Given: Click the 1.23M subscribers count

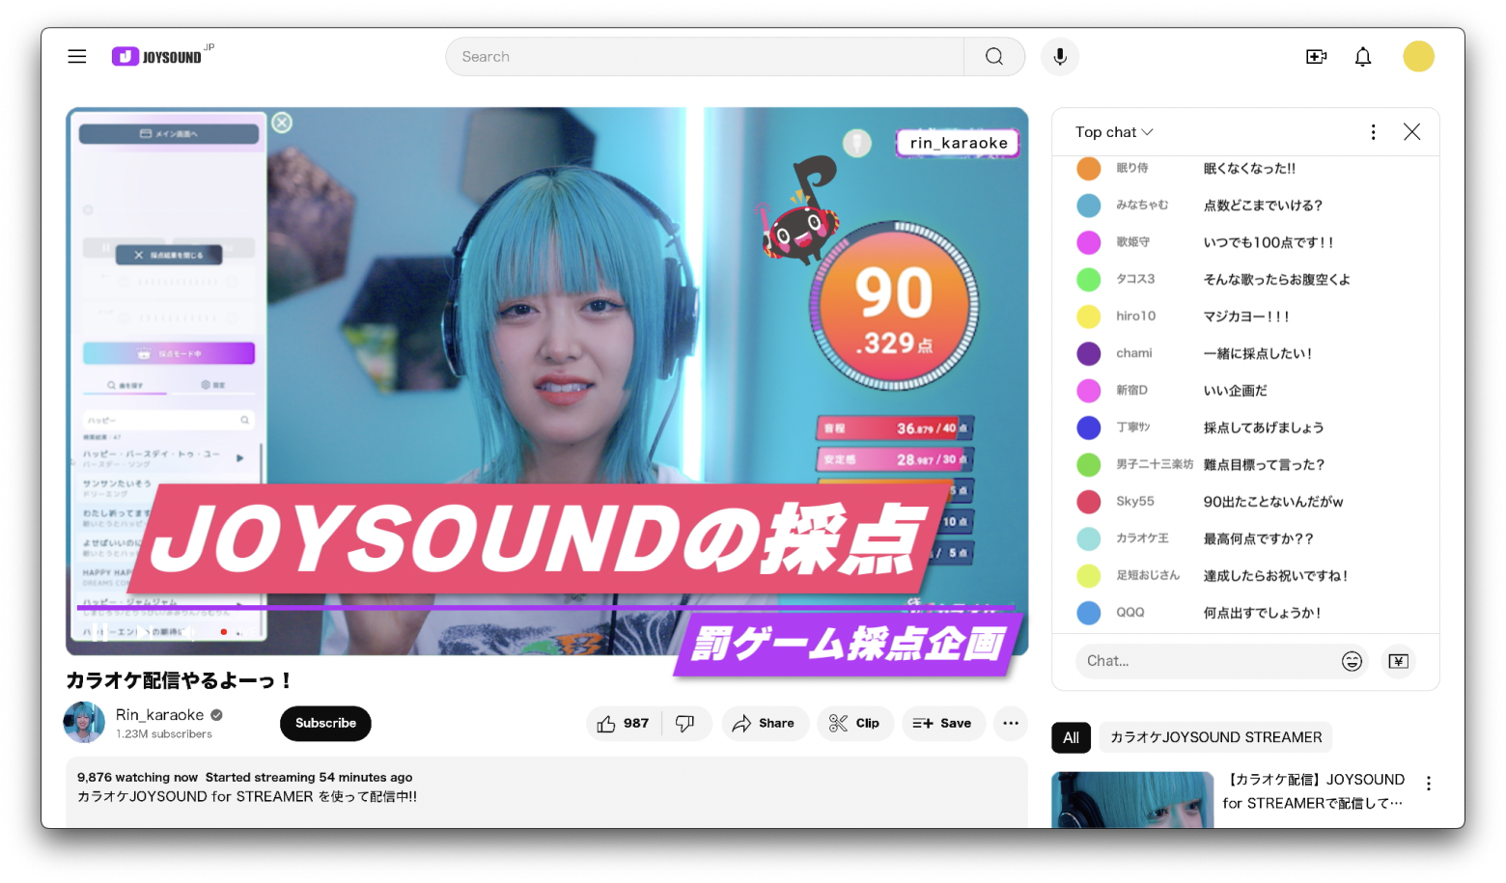Looking at the screenshot, I should coord(164,734).
